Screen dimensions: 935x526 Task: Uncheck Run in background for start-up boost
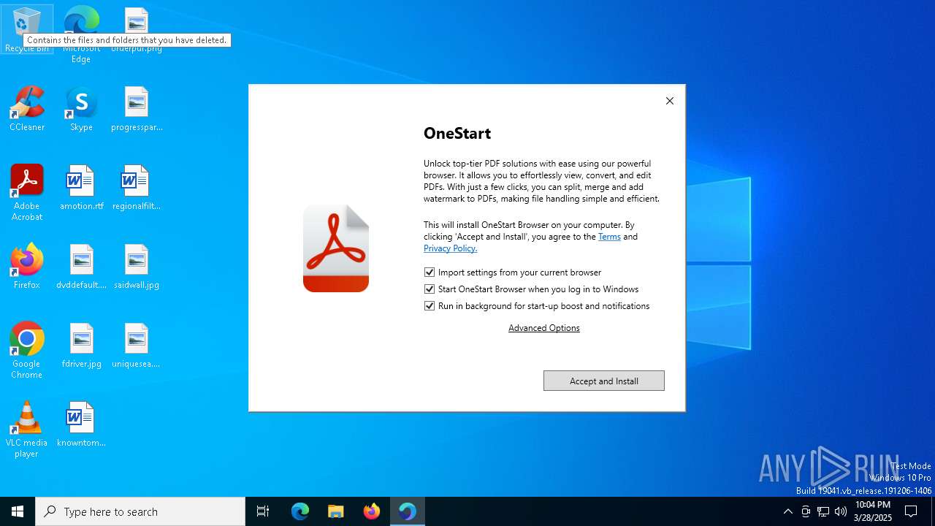point(430,305)
